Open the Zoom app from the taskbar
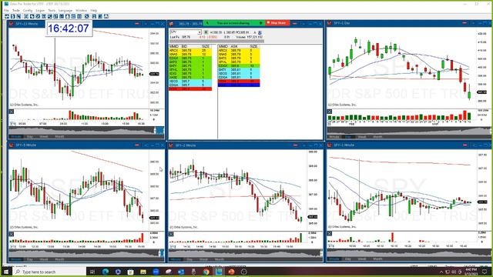The height and width of the screenshot is (277, 493). pyautogui.click(x=156, y=272)
